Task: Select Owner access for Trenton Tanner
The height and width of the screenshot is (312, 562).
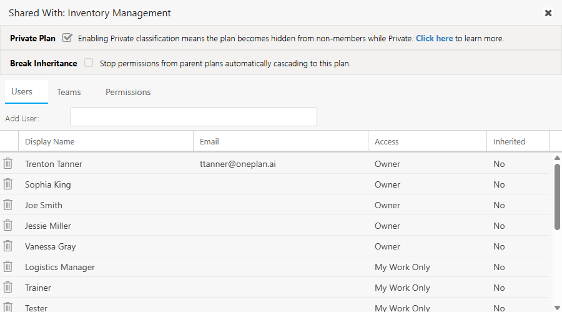Action: pyautogui.click(x=427, y=164)
